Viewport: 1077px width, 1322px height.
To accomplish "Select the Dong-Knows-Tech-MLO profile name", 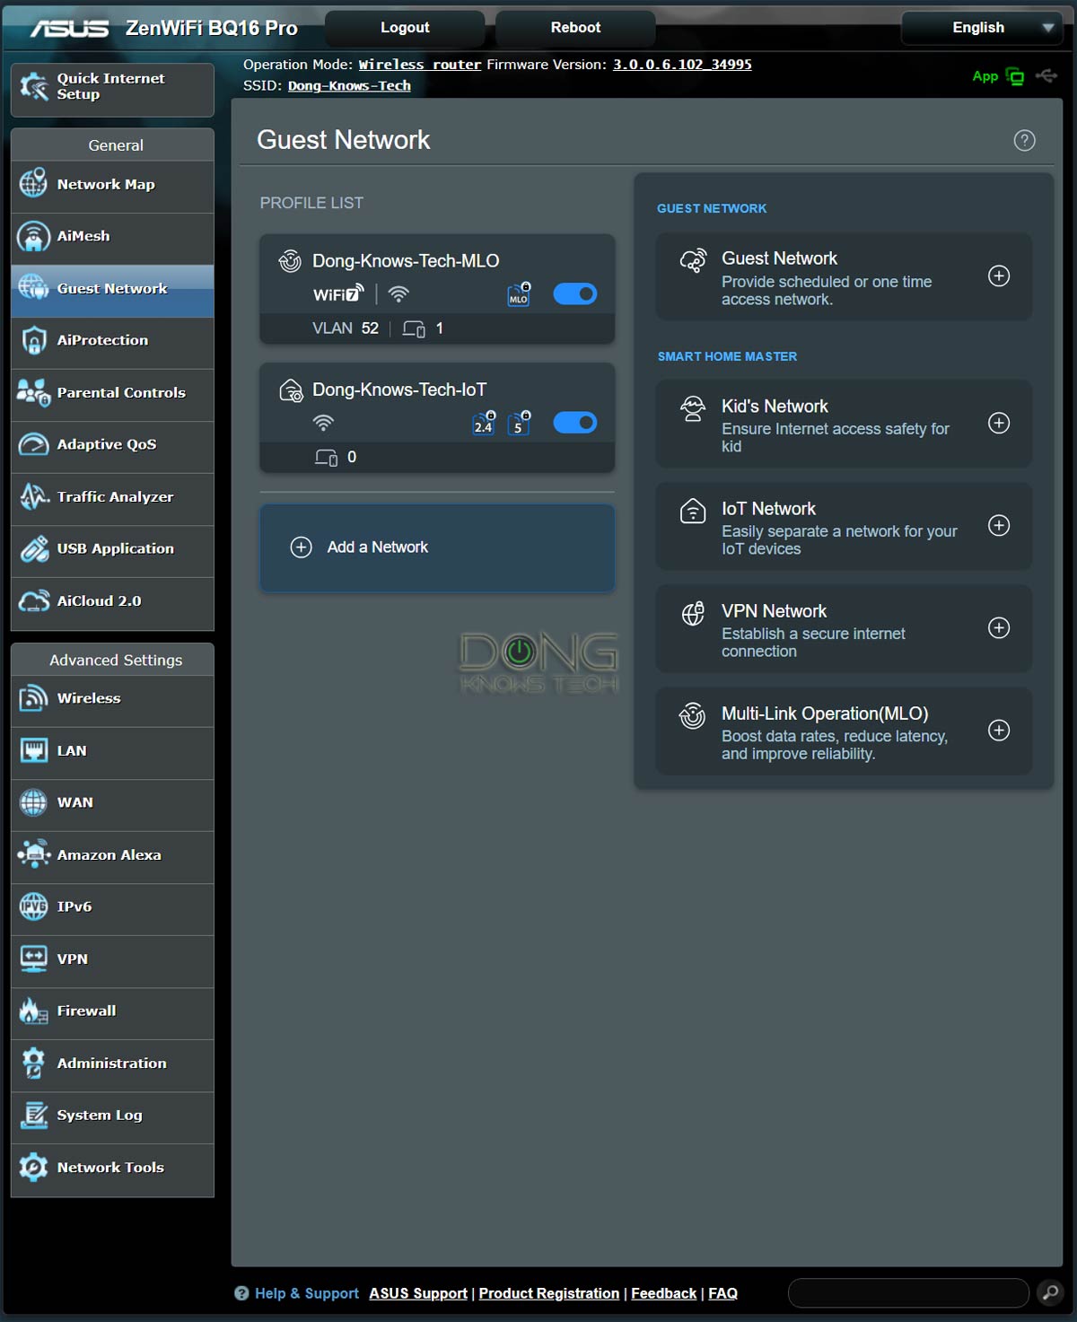I will [406, 261].
